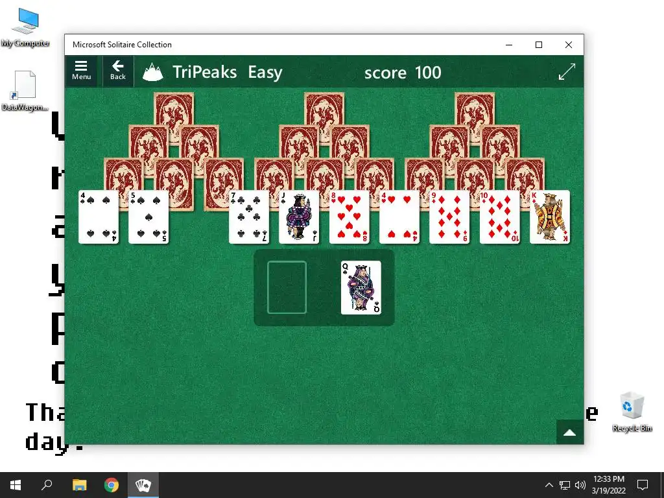
Task: Click the TriPeaks Easy title text
Action: (228, 72)
